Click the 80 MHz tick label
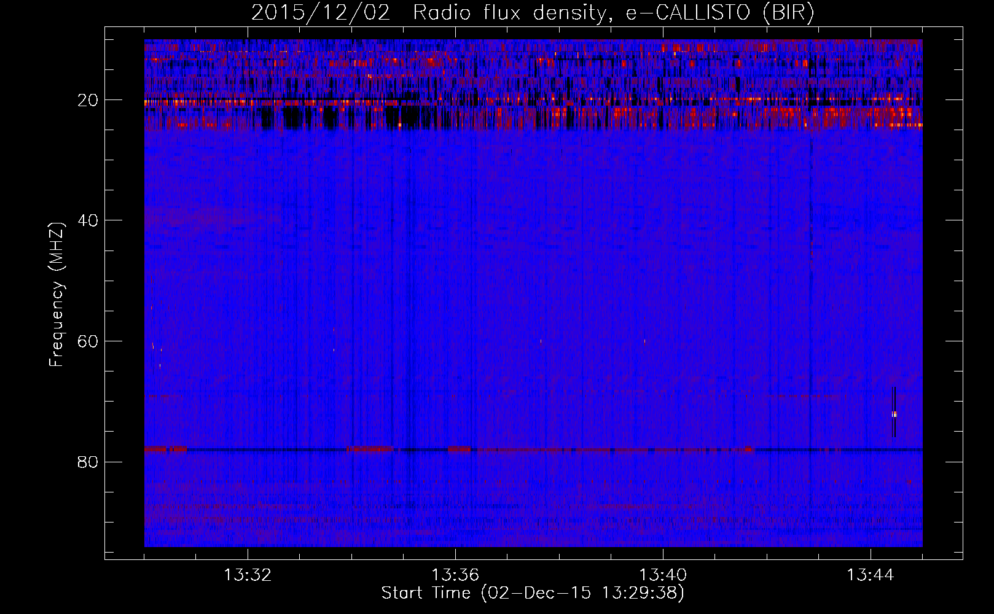Screen dimensions: 994x614 [88, 462]
